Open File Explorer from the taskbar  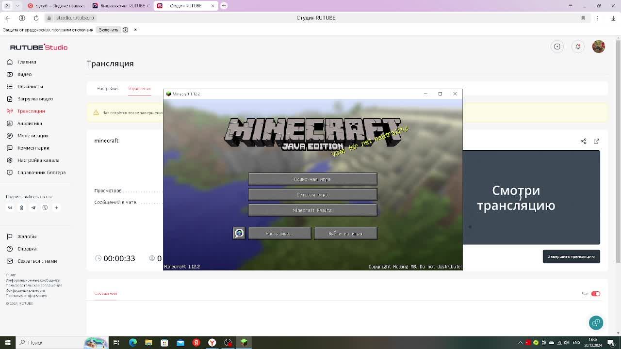tap(148, 343)
